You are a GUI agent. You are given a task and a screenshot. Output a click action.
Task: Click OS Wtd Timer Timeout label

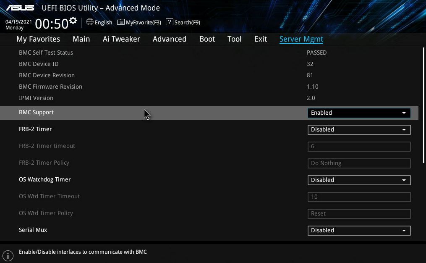[x=49, y=196]
